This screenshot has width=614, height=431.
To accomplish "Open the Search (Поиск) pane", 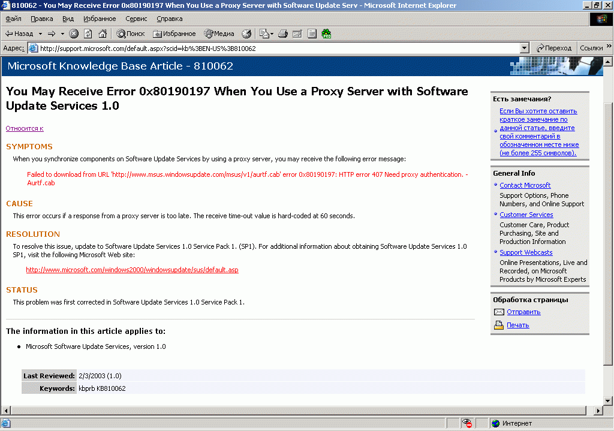I will [x=131, y=34].
